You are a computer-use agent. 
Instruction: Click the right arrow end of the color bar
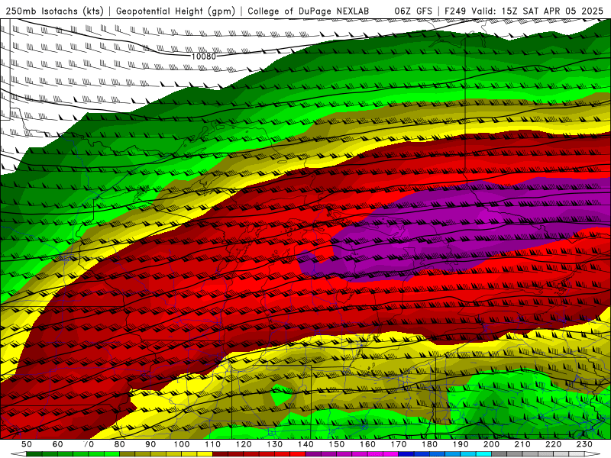click(x=593, y=454)
